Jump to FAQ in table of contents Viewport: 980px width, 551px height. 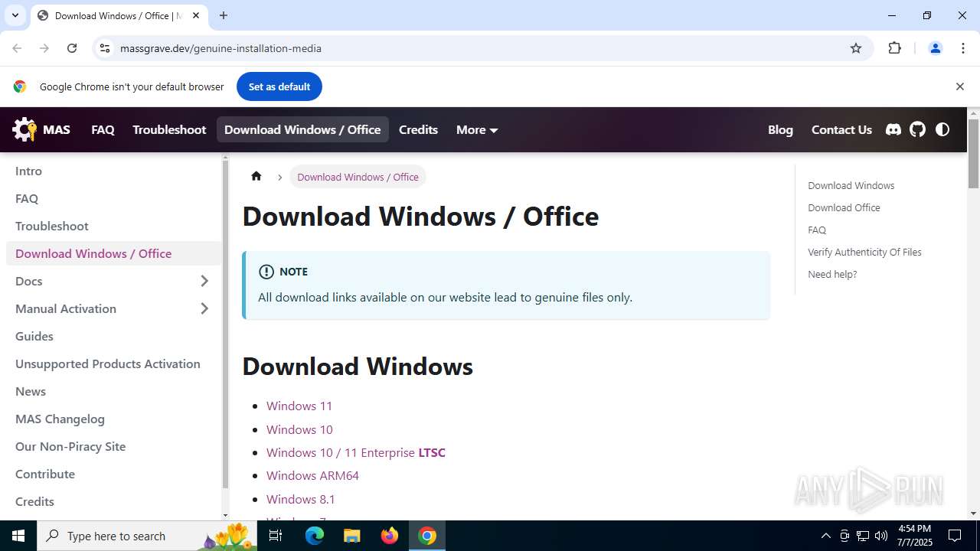[817, 230]
